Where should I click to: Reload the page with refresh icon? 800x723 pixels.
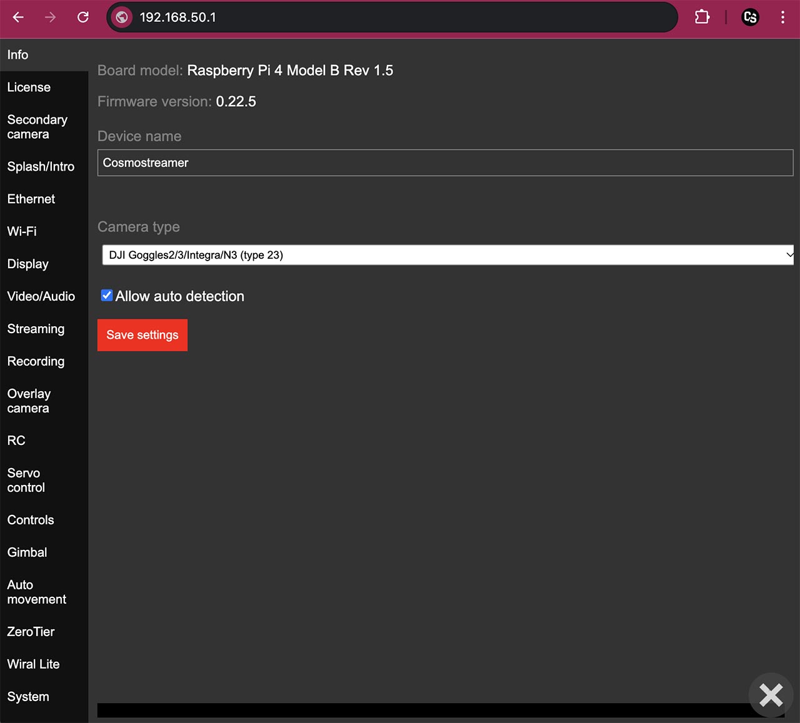pos(82,17)
